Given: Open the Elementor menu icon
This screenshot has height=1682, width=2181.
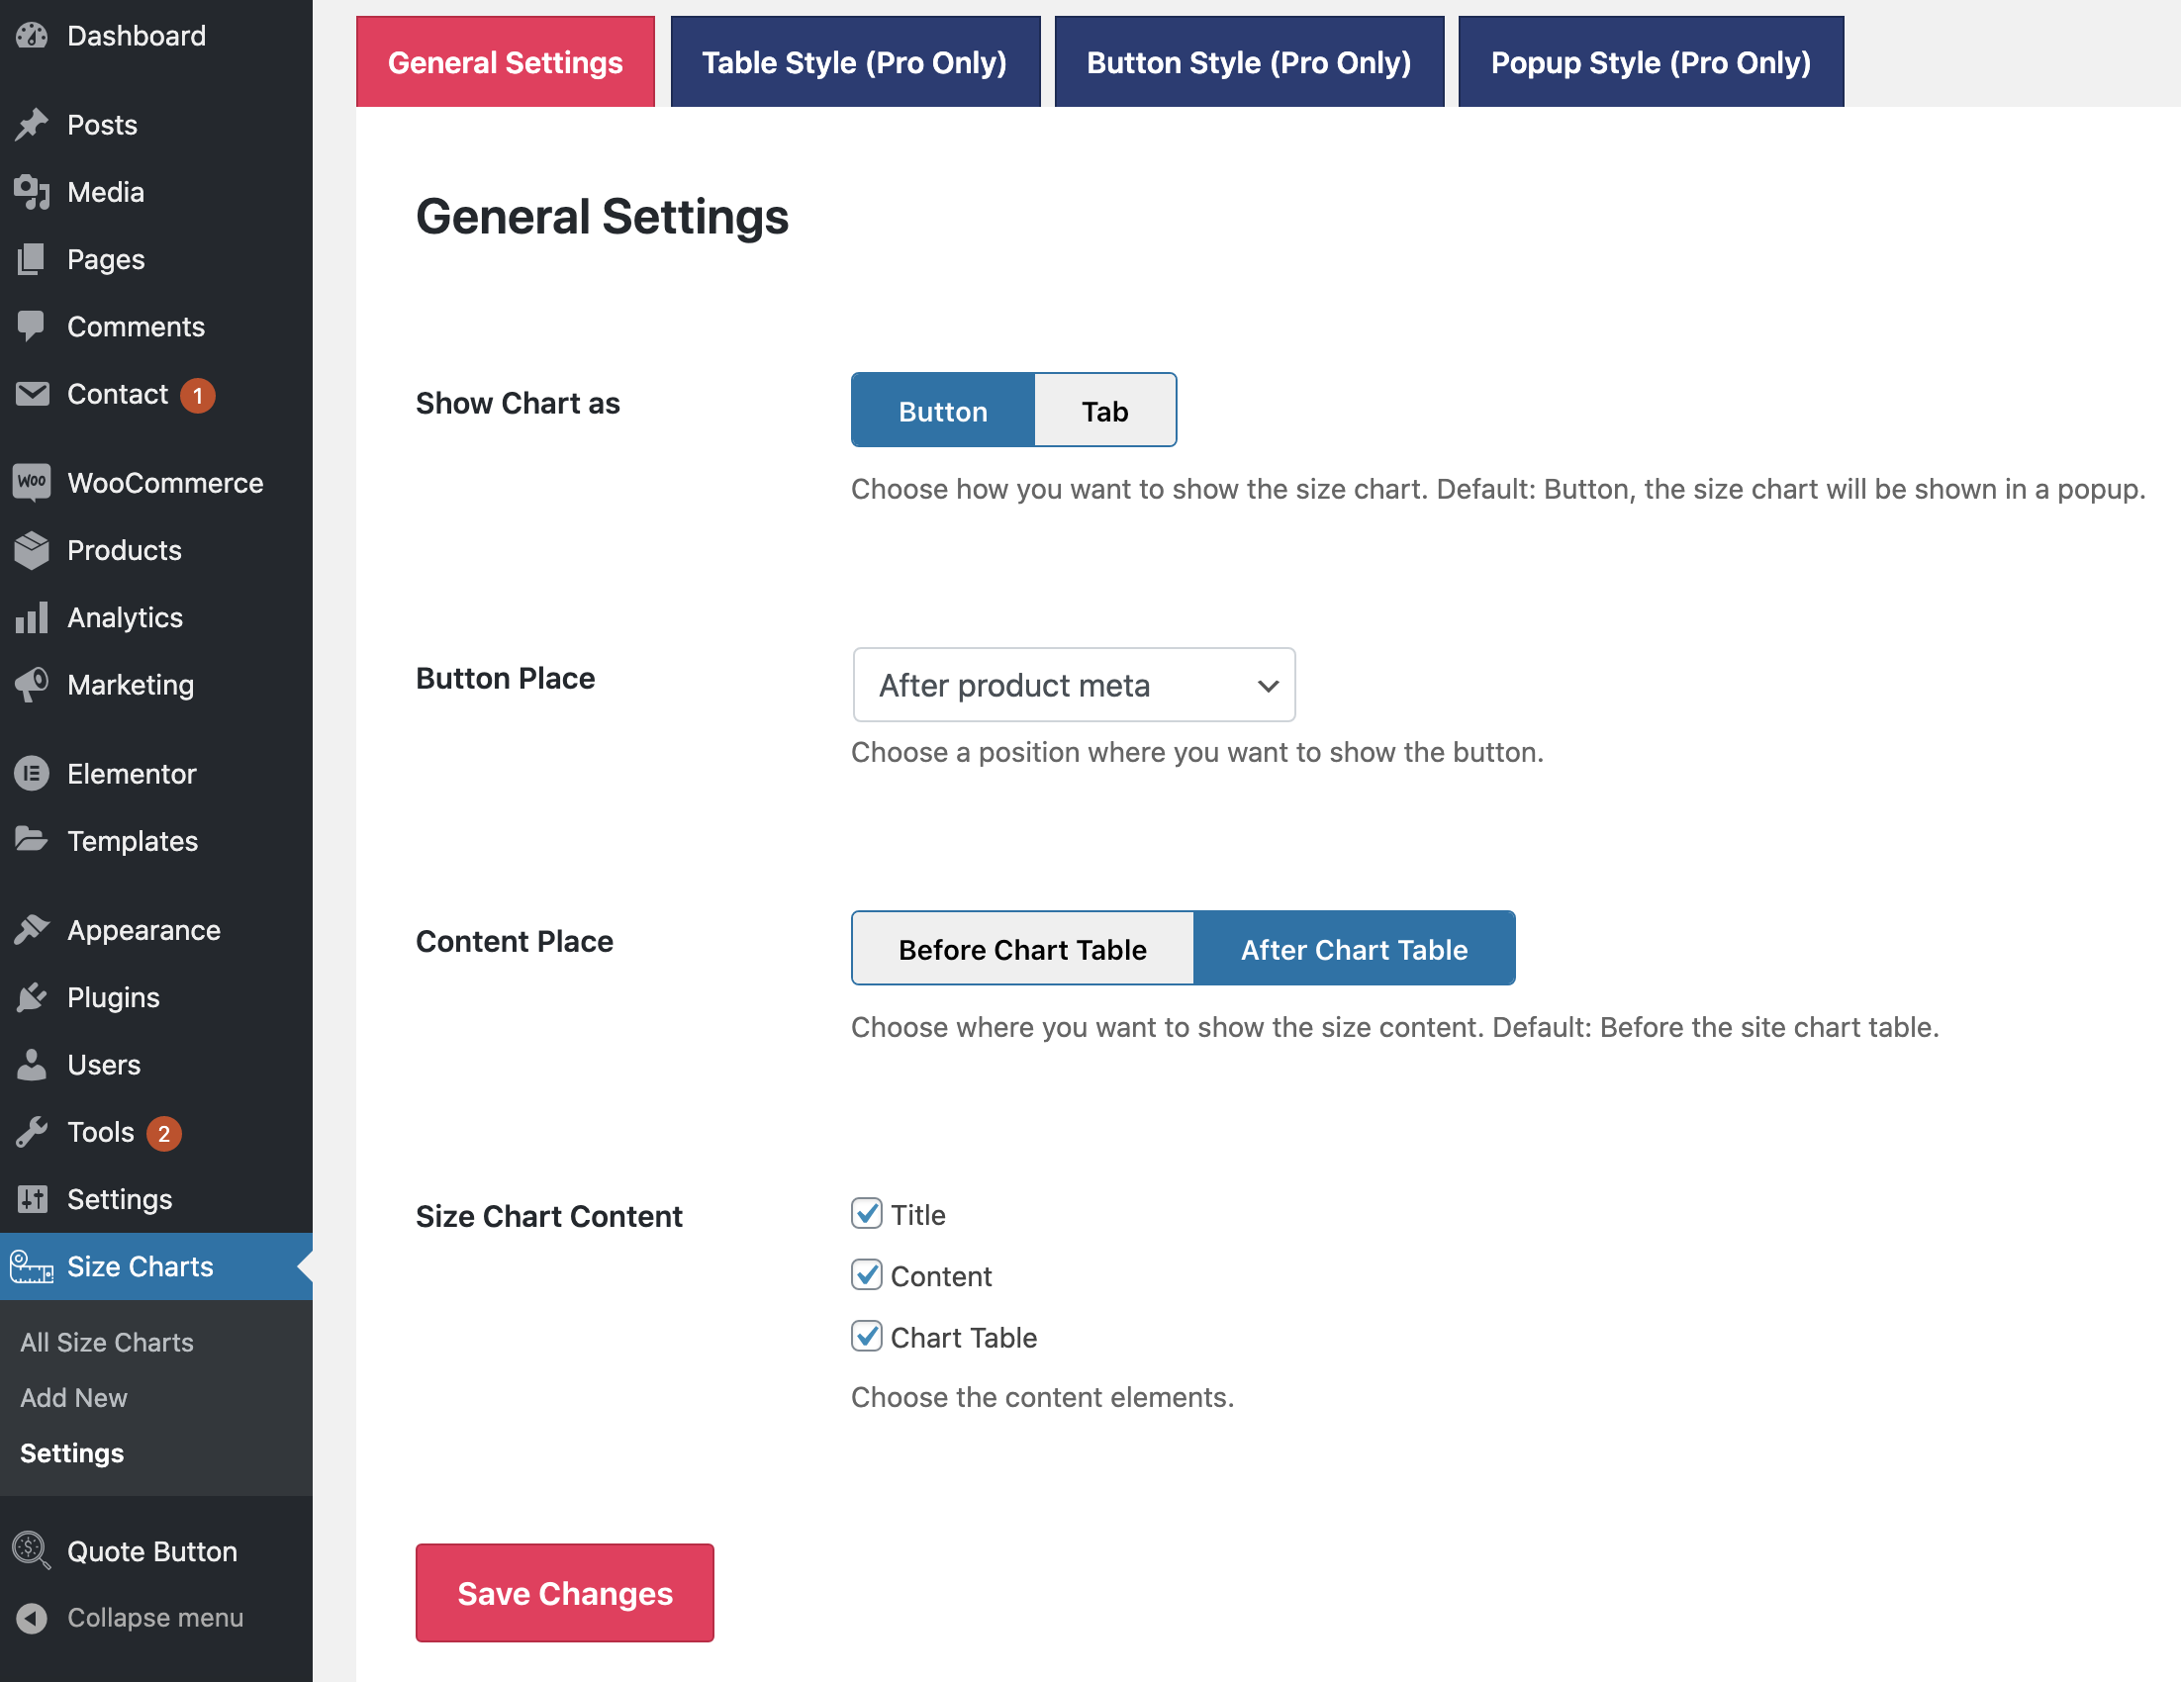Looking at the screenshot, I should point(32,774).
